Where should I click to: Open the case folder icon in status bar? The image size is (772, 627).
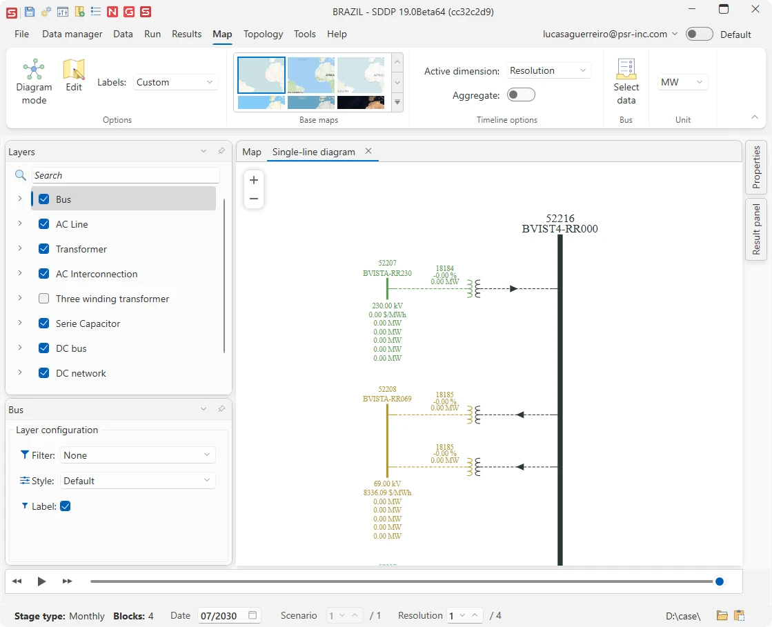click(x=722, y=615)
